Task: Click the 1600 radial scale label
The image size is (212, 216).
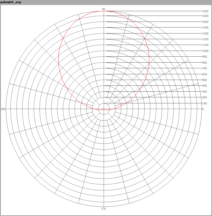Action: click(205, 16)
